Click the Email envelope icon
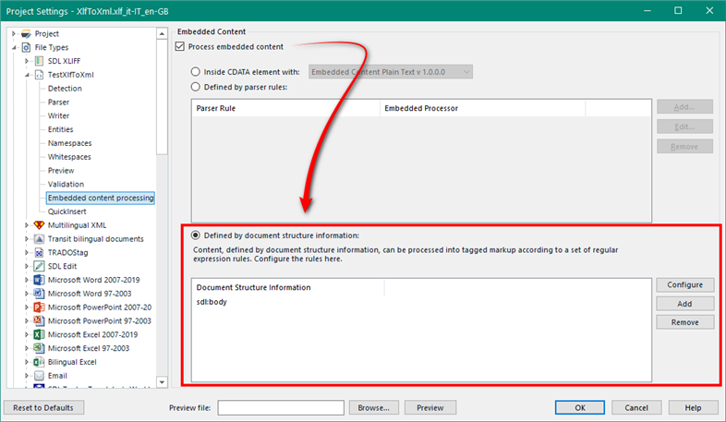 pos(40,376)
